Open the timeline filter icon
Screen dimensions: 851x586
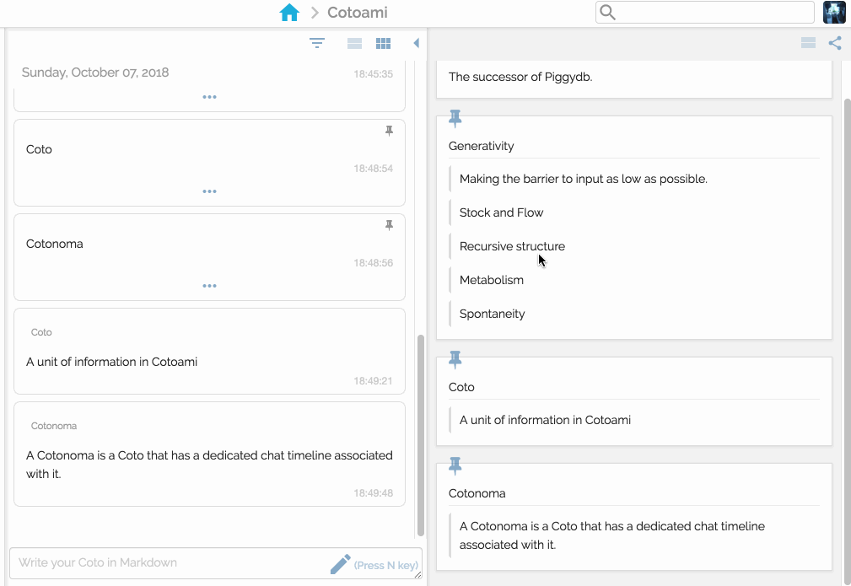click(317, 43)
